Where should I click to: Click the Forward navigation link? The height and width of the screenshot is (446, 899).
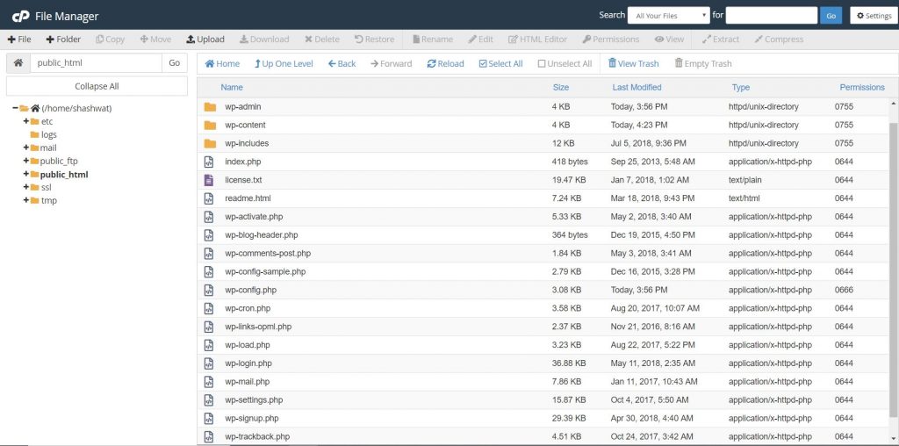(x=391, y=63)
